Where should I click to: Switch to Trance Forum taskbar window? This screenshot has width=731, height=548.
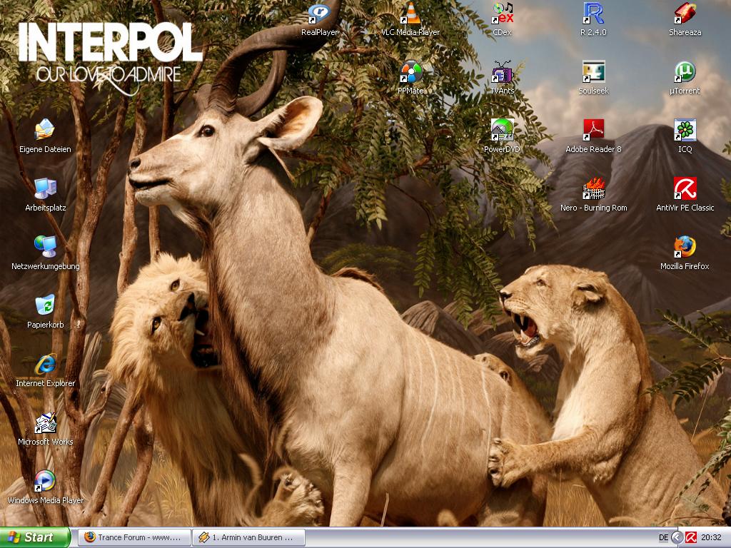(x=134, y=537)
